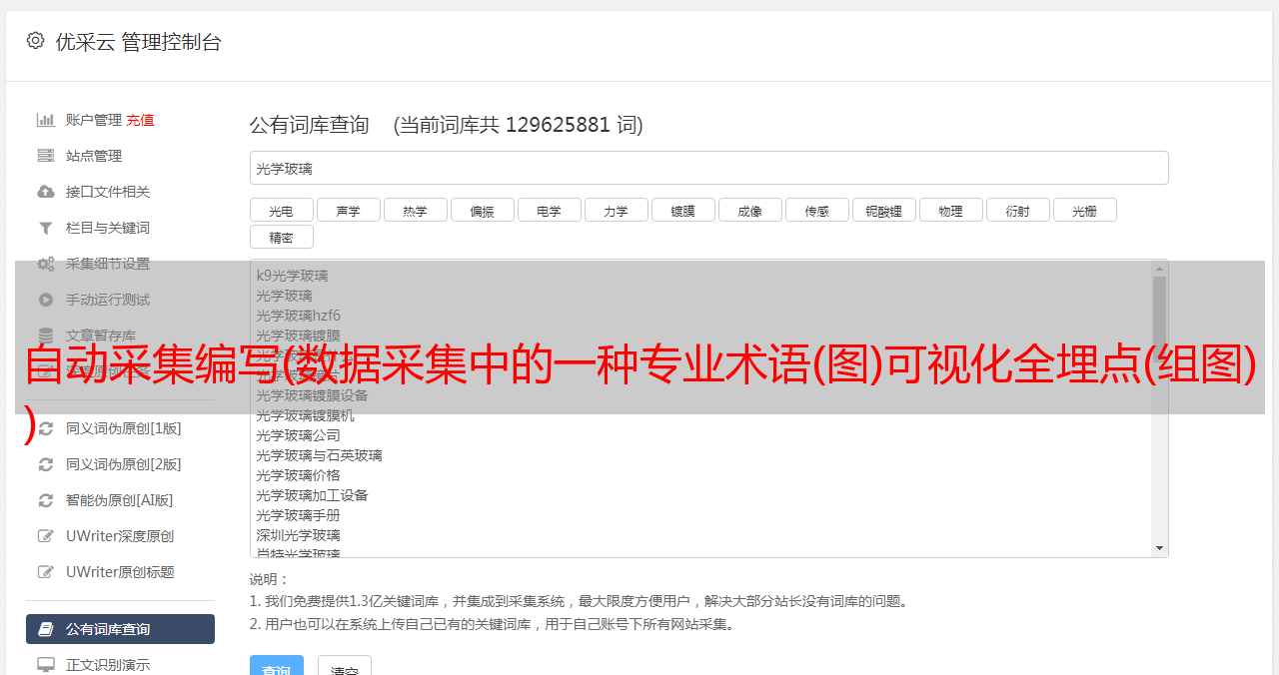This screenshot has width=1279, height=675.
Task: Select the 成像 tag button
Action: 749,210
